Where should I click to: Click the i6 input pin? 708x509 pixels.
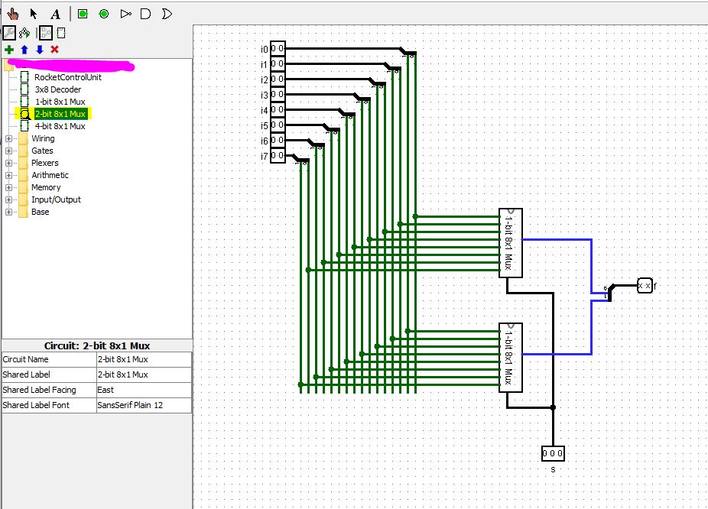[x=278, y=141]
